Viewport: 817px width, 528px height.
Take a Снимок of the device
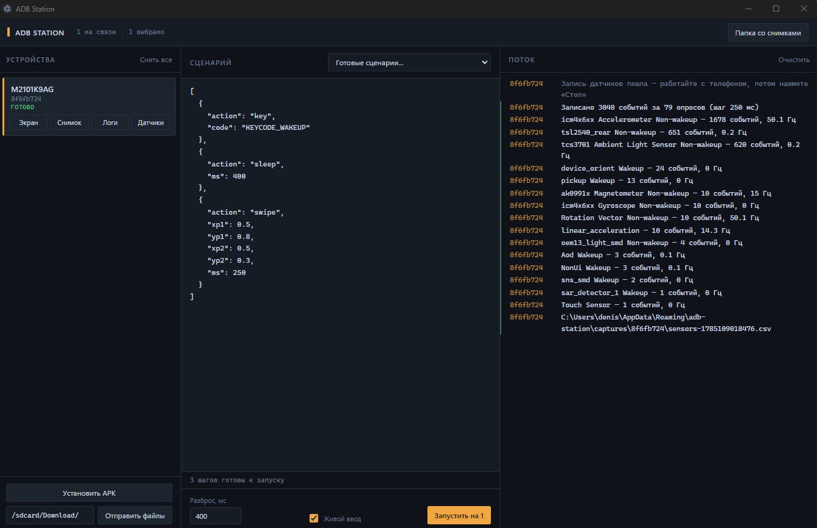point(70,123)
